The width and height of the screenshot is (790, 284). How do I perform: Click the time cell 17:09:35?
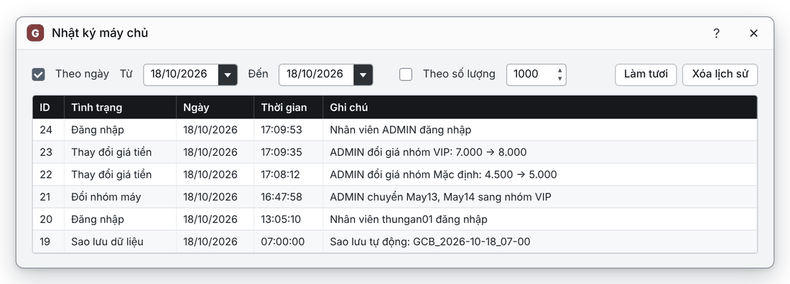pos(288,152)
